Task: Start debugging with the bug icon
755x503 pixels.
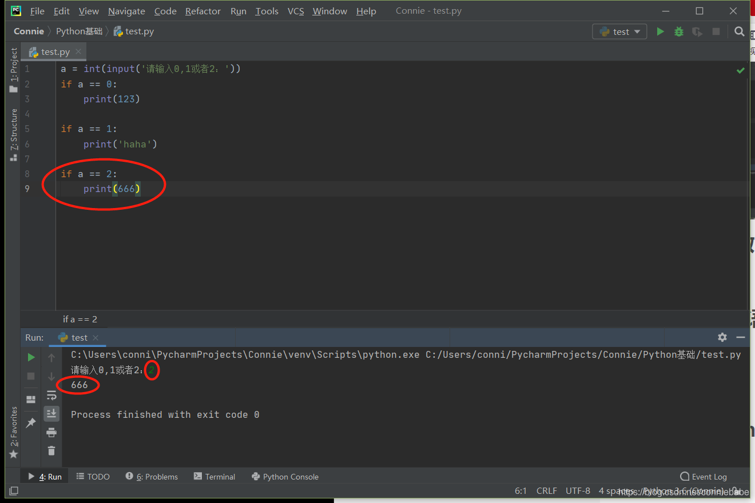Action: pos(679,32)
